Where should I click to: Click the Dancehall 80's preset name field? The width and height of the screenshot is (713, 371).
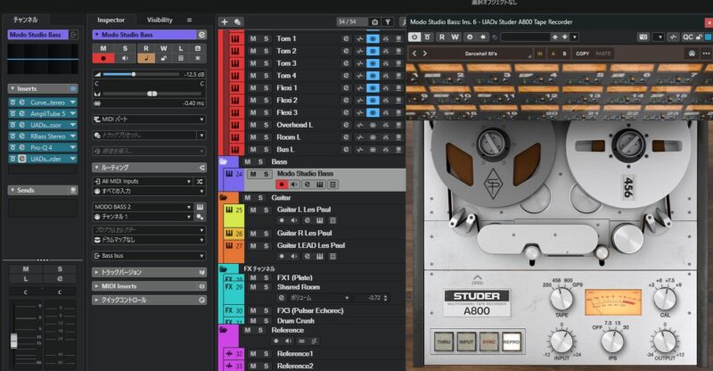click(x=480, y=54)
